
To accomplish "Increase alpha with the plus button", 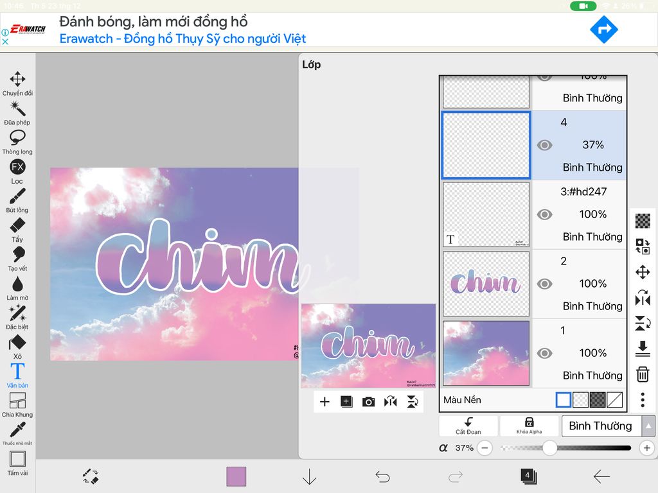I will pos(646,447).
